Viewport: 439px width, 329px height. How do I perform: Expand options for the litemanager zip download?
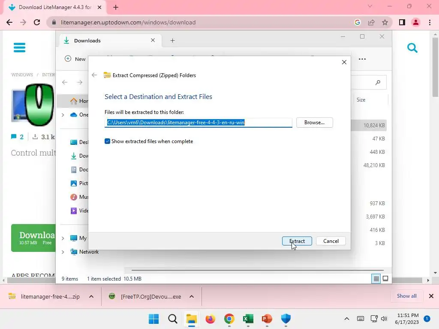pos(91,296)
